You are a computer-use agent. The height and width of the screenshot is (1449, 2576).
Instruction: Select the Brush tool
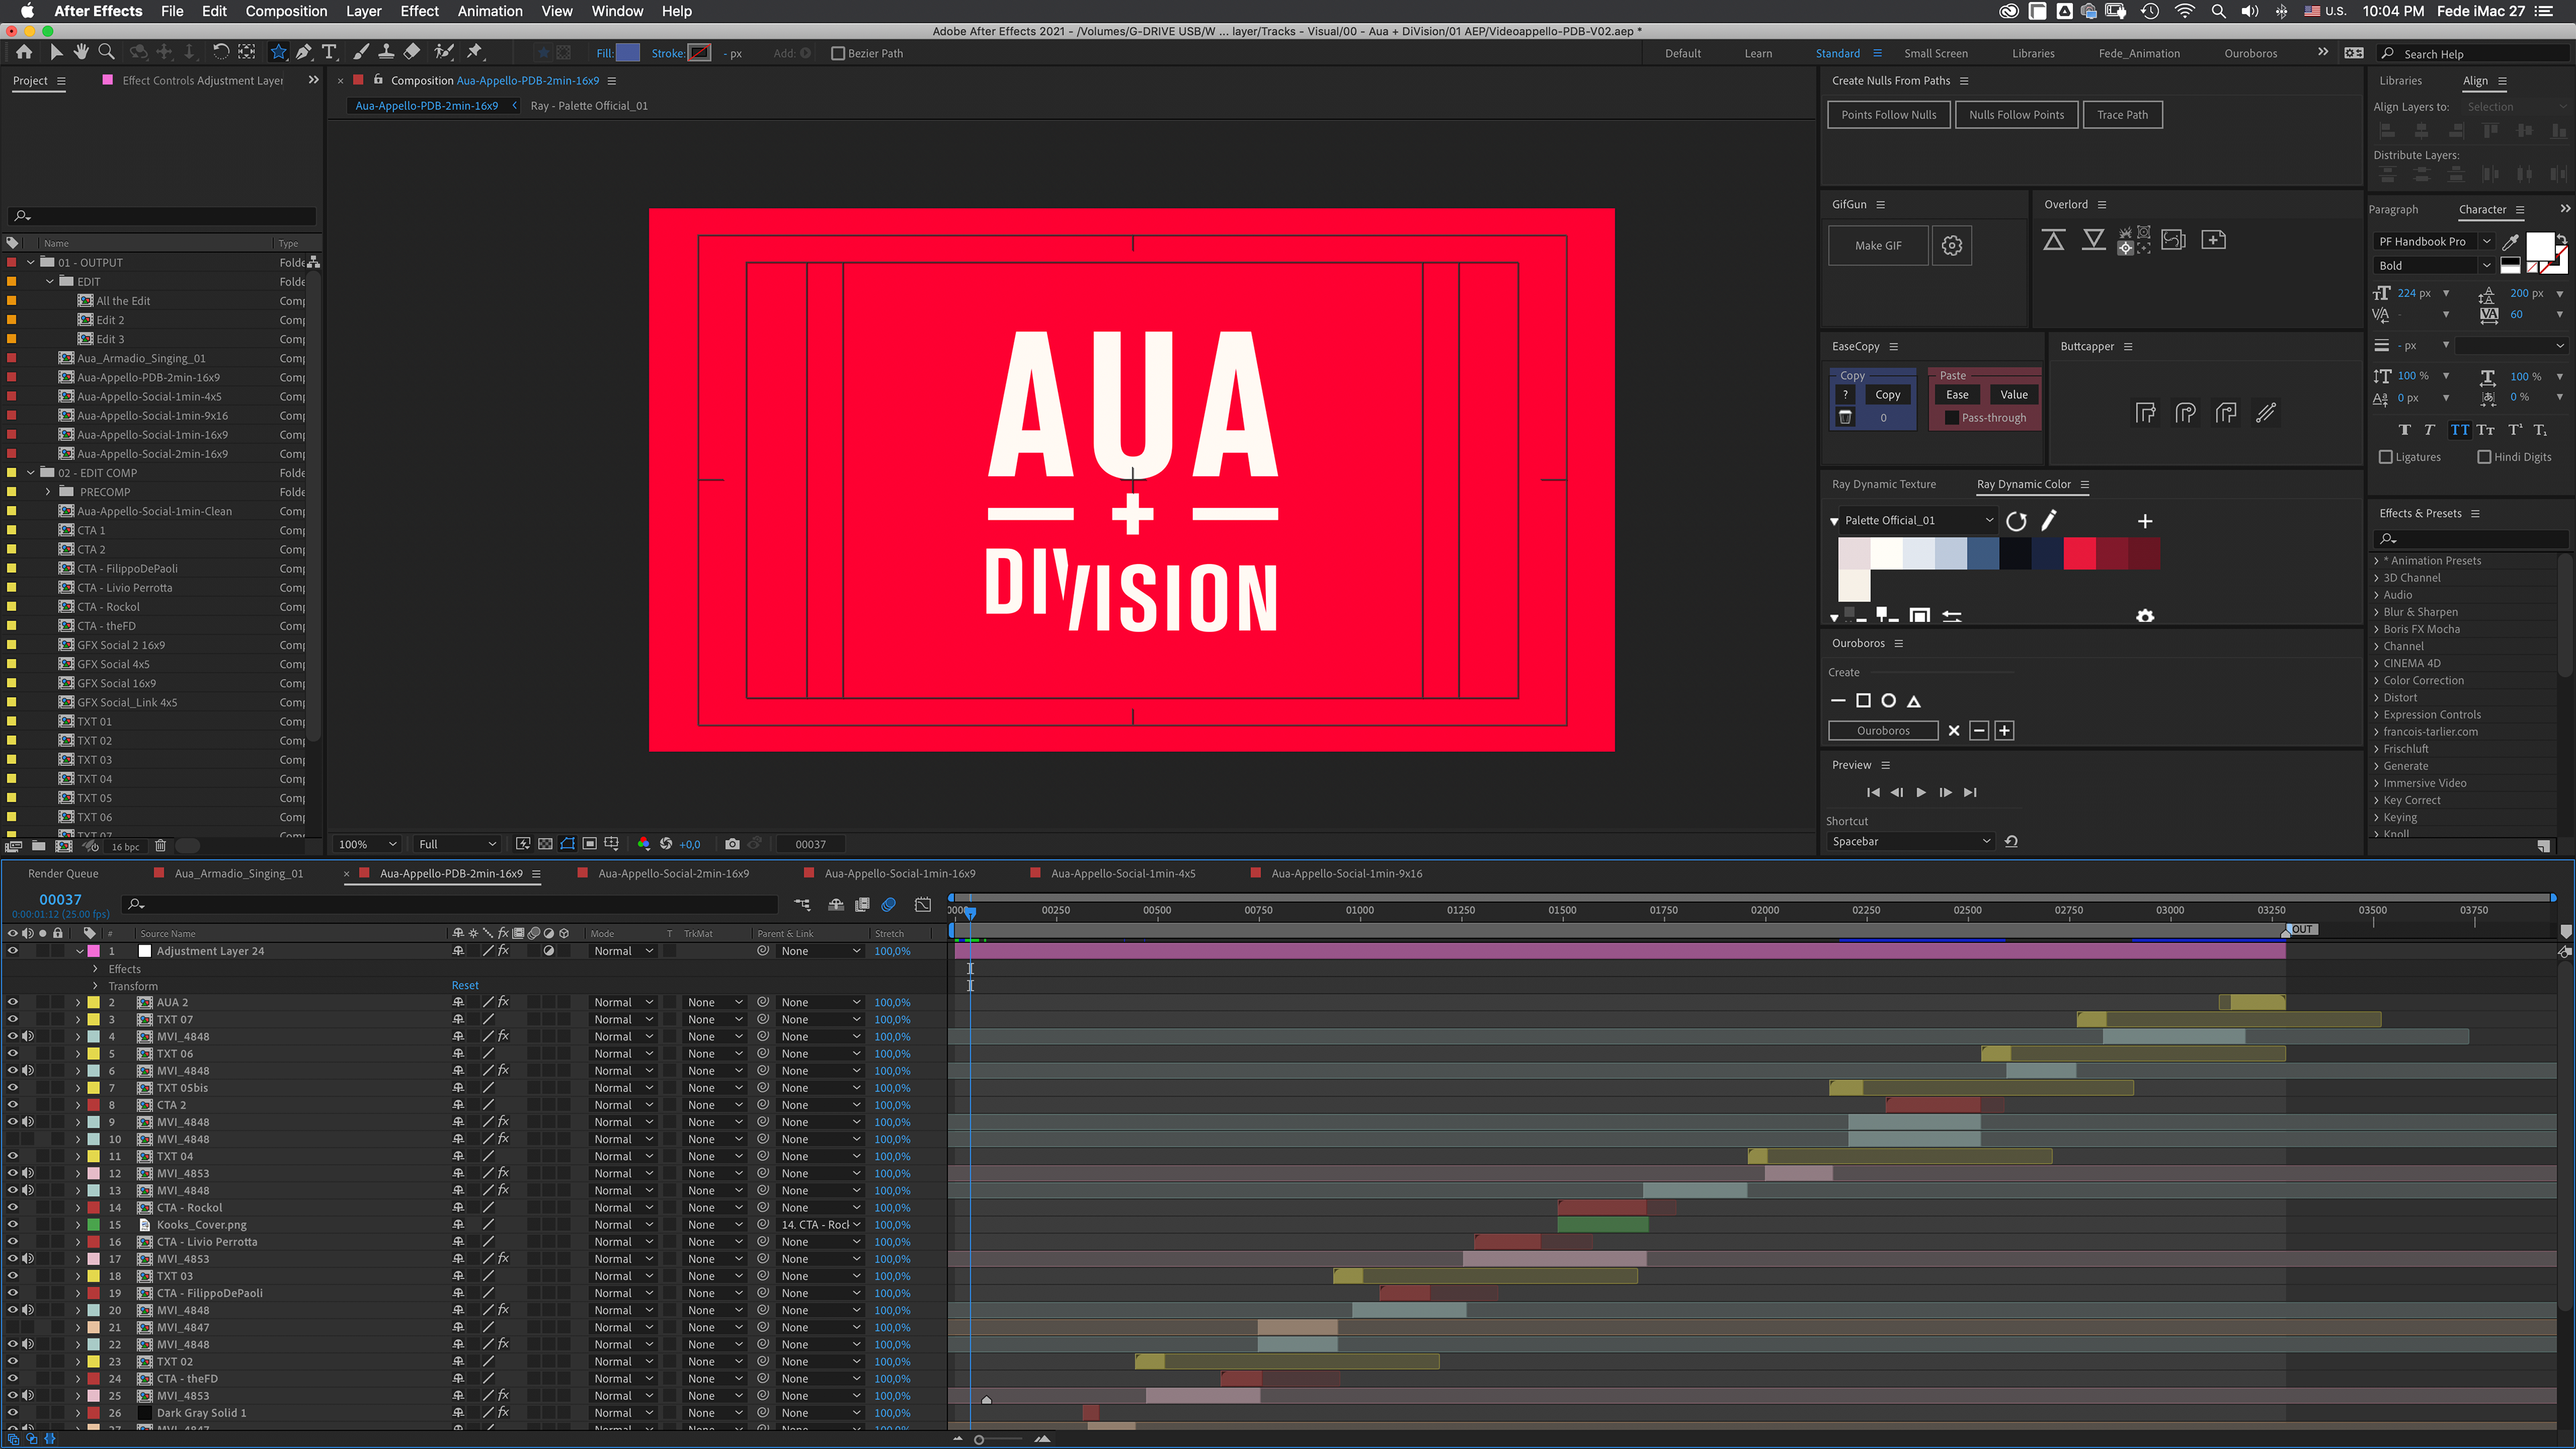click(361, 52)
